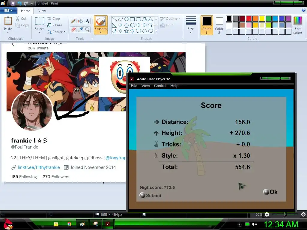Click Submit to post the highscore
The height and width of the screenshot is (230, 307).
pyautogui.click(x=151, y=195)
